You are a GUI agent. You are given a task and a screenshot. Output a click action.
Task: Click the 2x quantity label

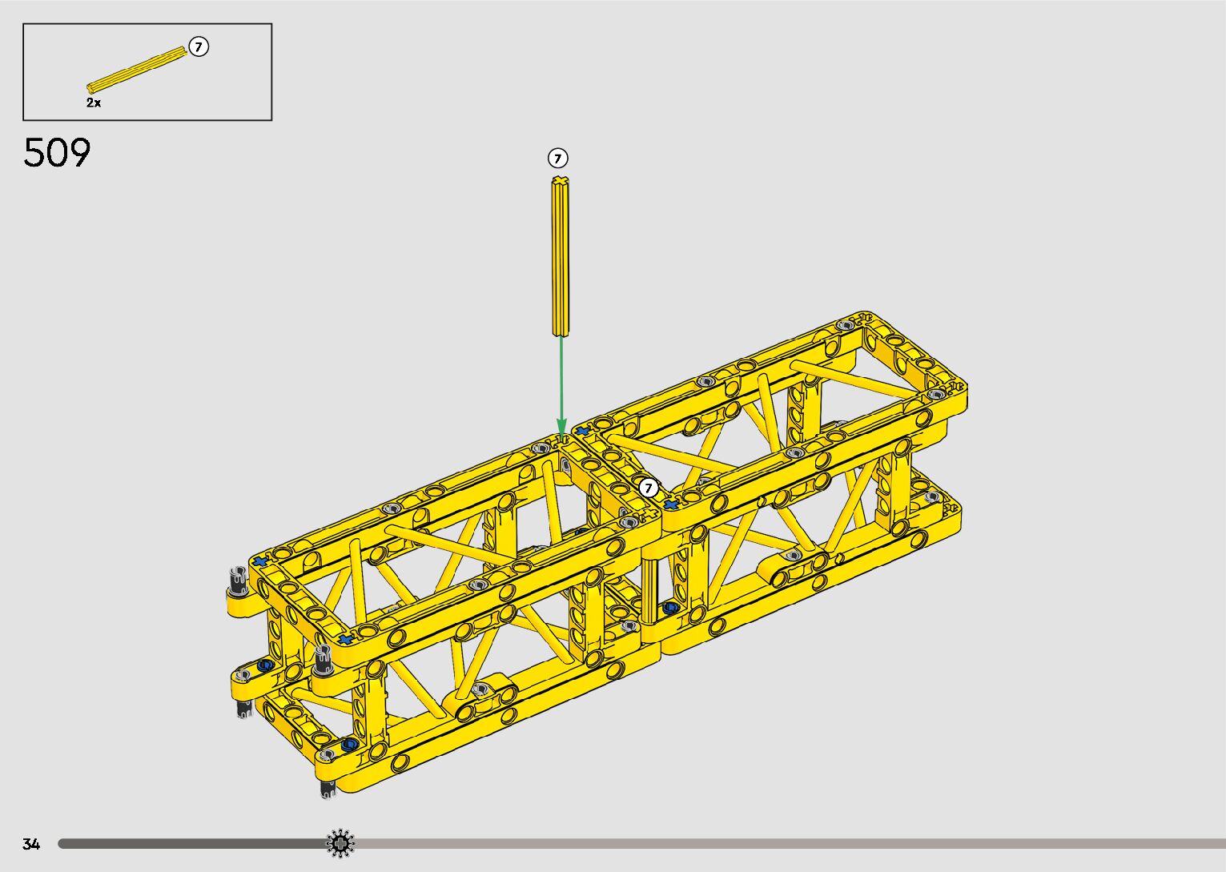(94, 102)
